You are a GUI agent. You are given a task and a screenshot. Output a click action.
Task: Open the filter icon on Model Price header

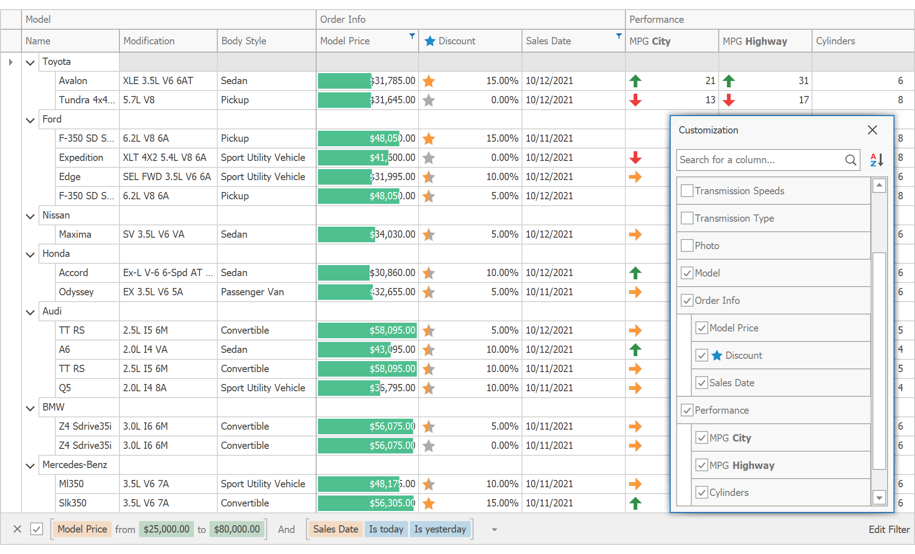[x=411, y=36]
